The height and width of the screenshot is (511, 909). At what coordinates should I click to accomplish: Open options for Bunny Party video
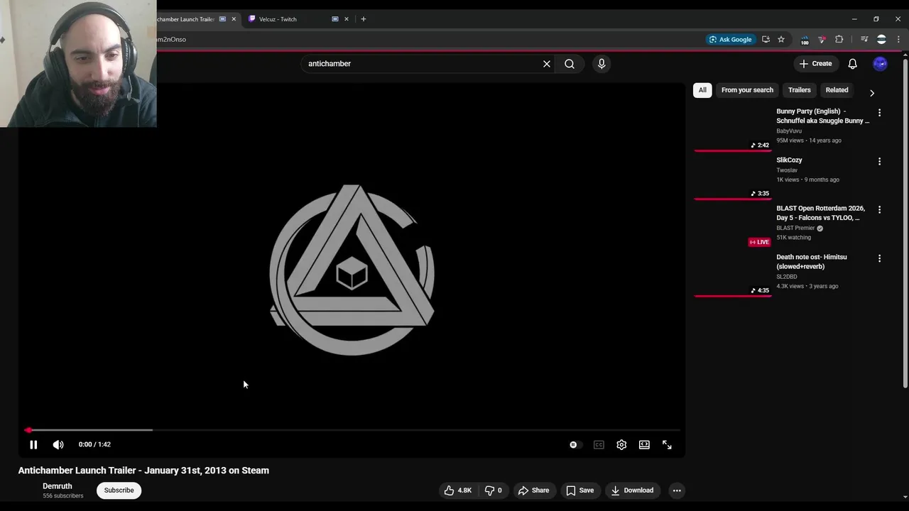pyautogui.click(x=879, y=113)
